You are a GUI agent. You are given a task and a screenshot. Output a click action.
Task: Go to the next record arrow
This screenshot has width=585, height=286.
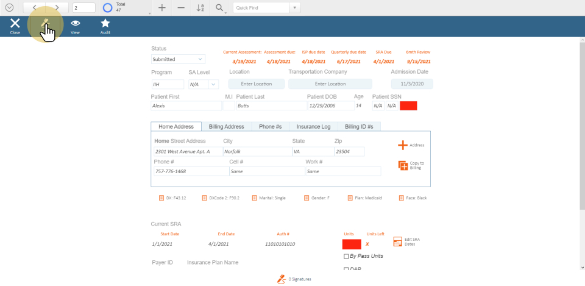click(57, 8)
